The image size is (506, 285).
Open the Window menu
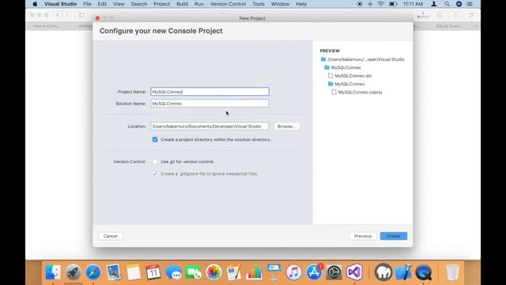click(280, 4)
